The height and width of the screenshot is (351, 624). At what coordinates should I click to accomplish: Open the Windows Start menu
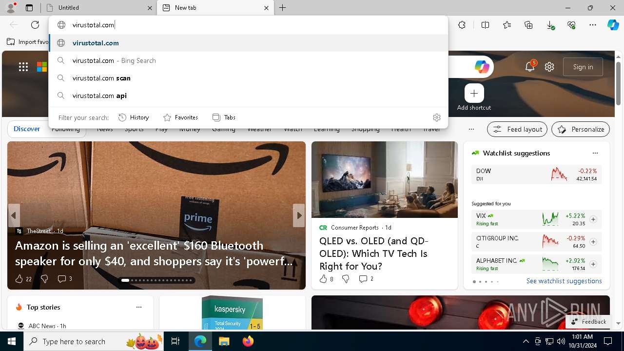click(12, 341)
